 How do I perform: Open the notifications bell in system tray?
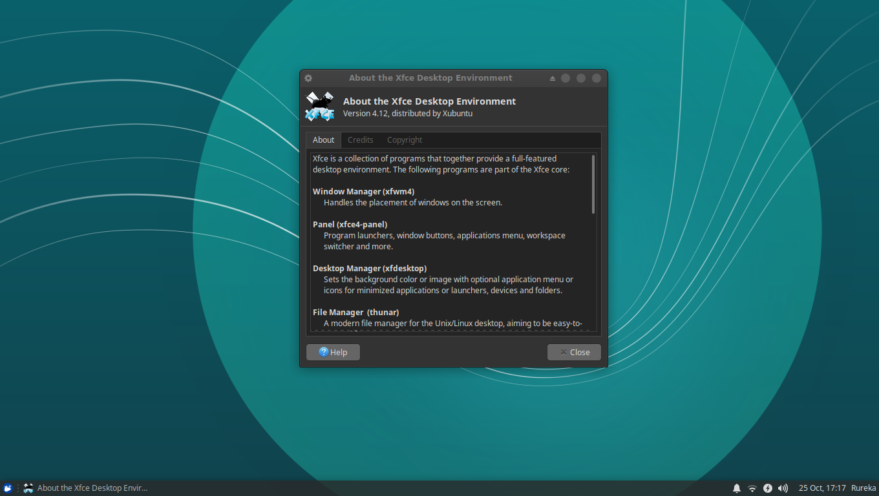pos(737,488)
